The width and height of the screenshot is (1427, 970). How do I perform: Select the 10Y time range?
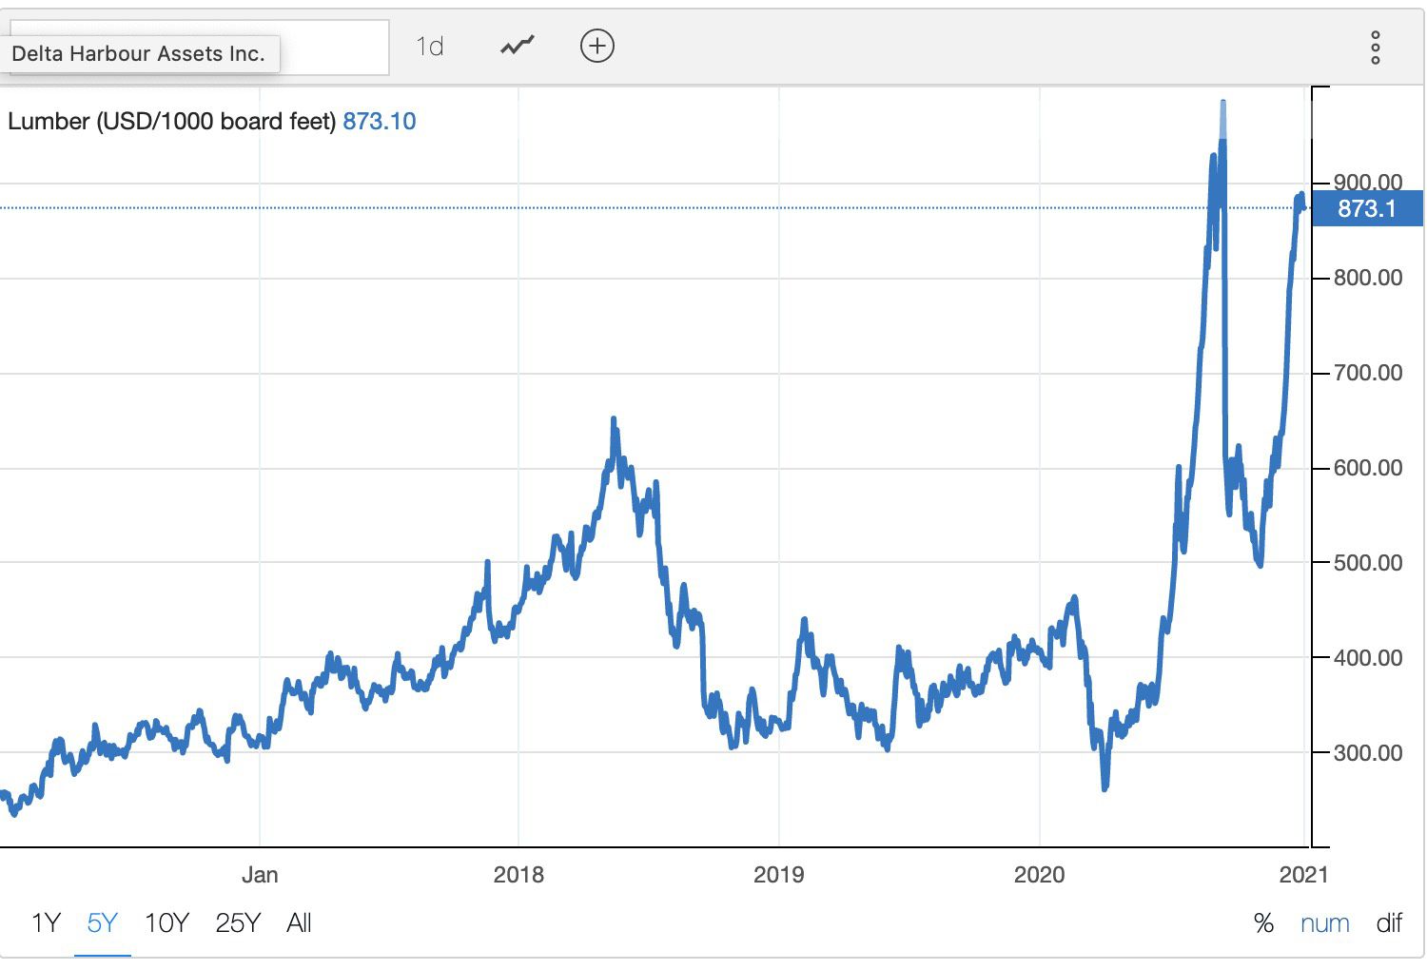[166, 922]
